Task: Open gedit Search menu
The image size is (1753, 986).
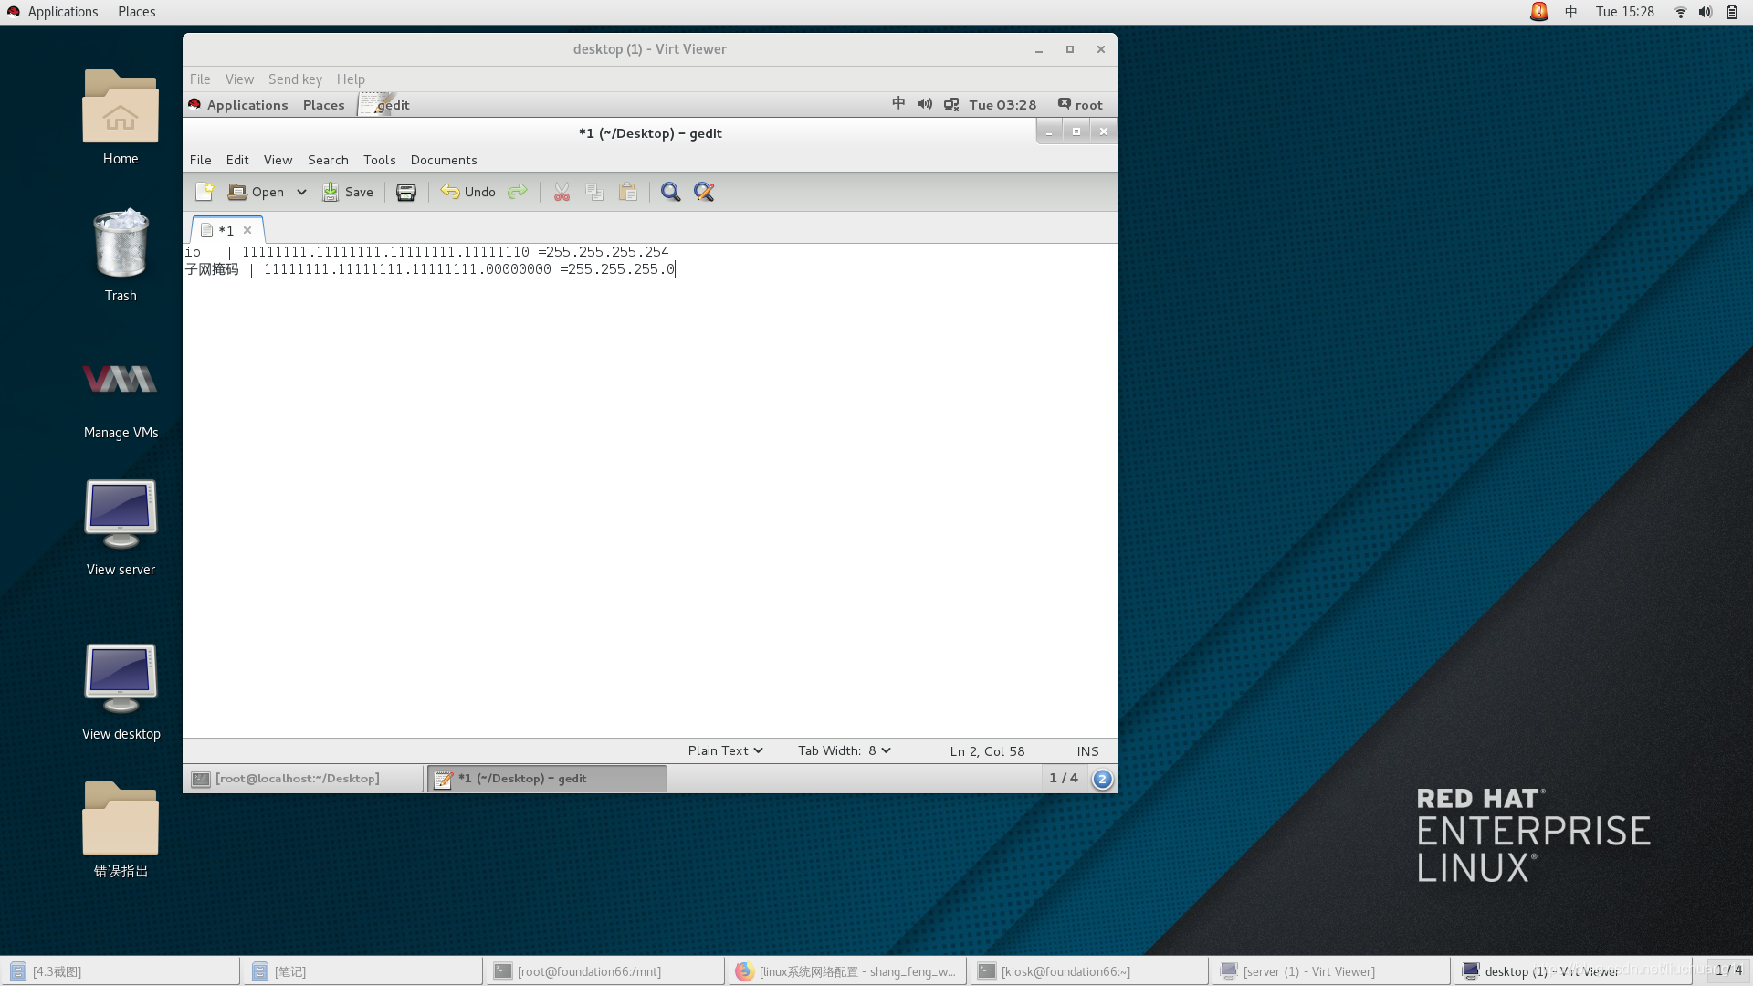Action: [328, 160]
